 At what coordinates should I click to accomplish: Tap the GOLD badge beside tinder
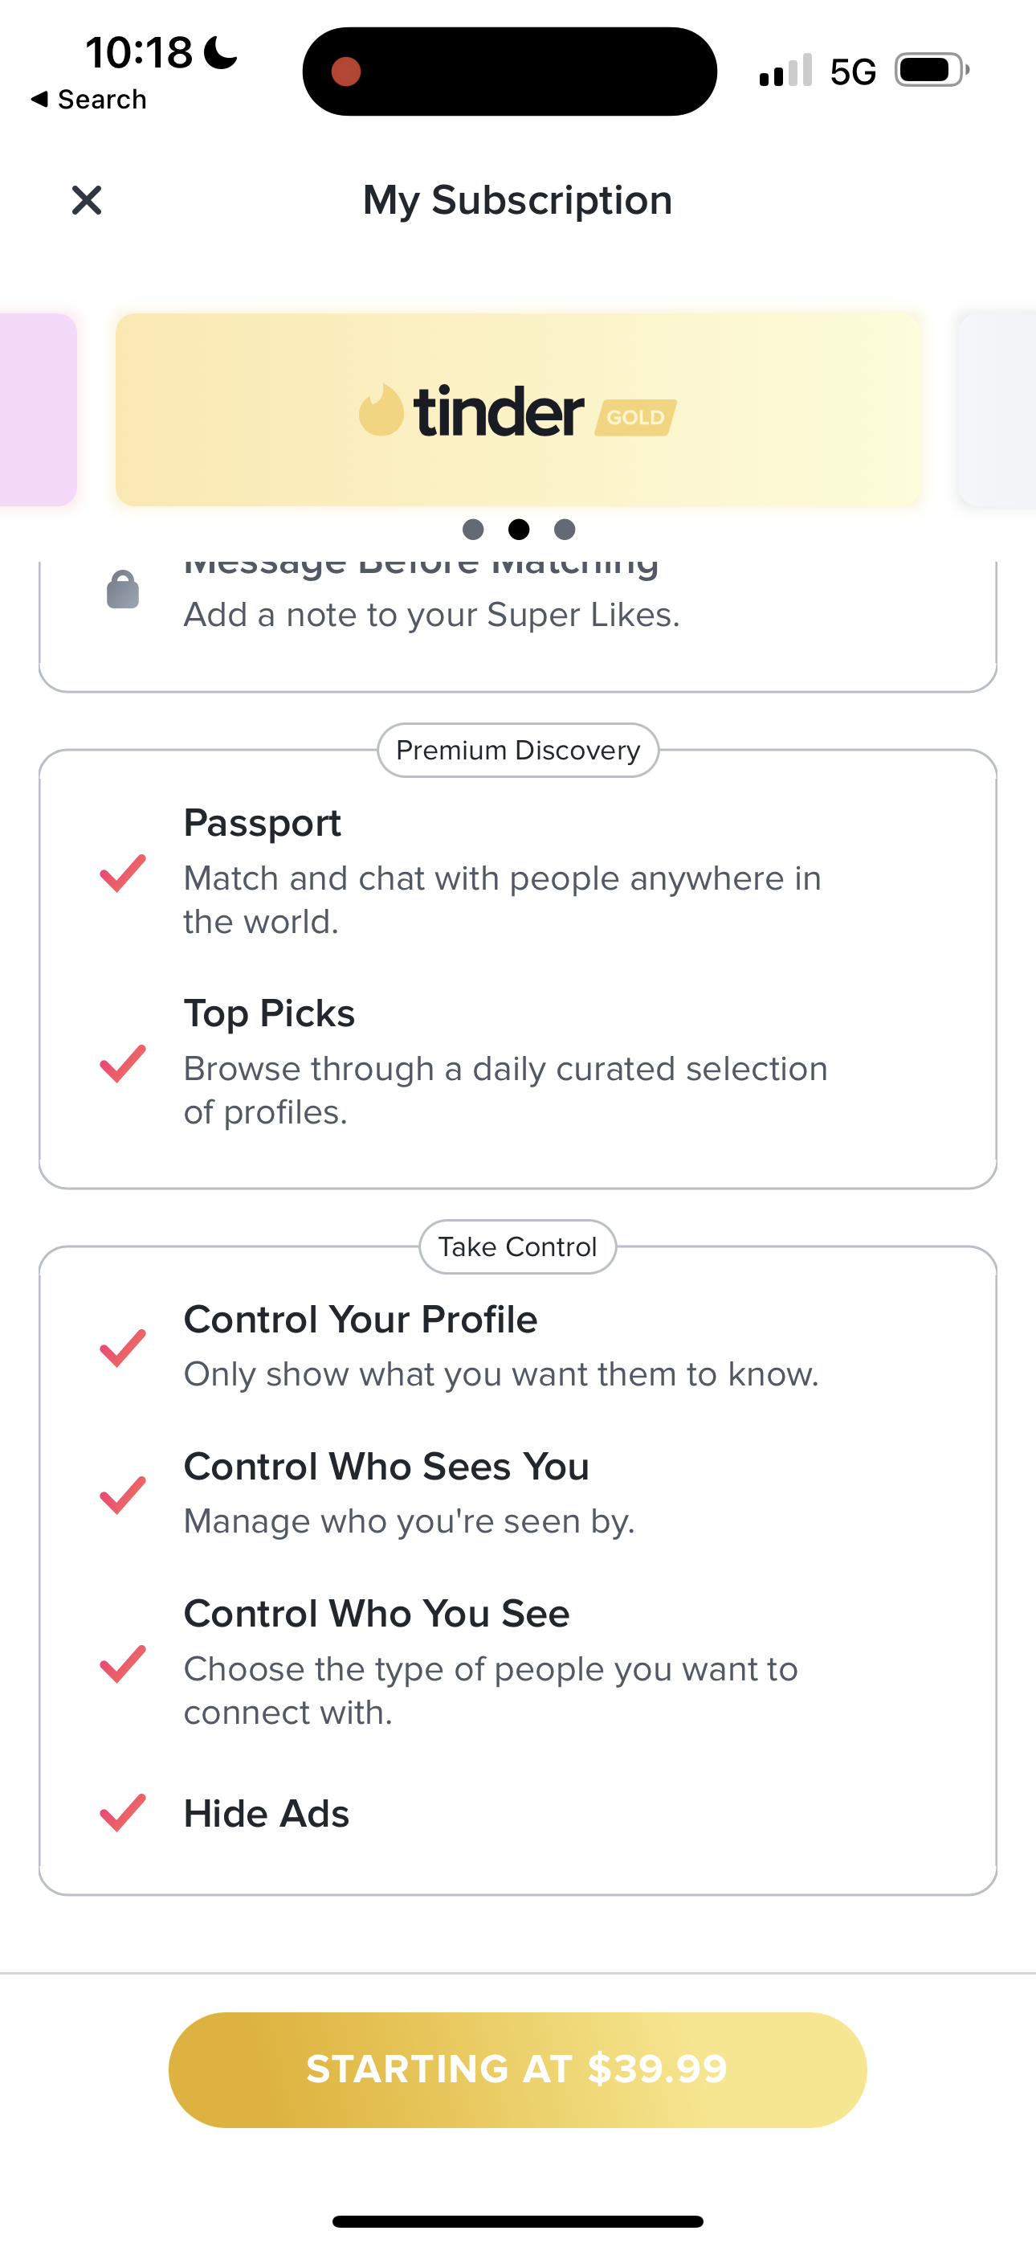tap(636, 417)
